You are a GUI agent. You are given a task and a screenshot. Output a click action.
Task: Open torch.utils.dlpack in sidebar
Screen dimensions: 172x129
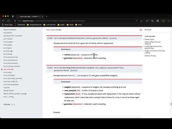pos(9,75)
